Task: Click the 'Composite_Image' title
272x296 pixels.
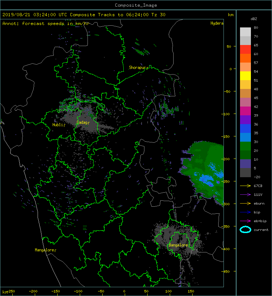Action: click(136, 5)
